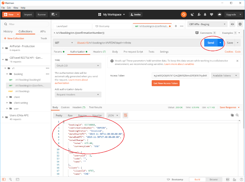The width and height of the screenshot is (245, 182).
Task: Open the Request Headers dropdown
Action: pyautogui.click(x=78, y=94)
